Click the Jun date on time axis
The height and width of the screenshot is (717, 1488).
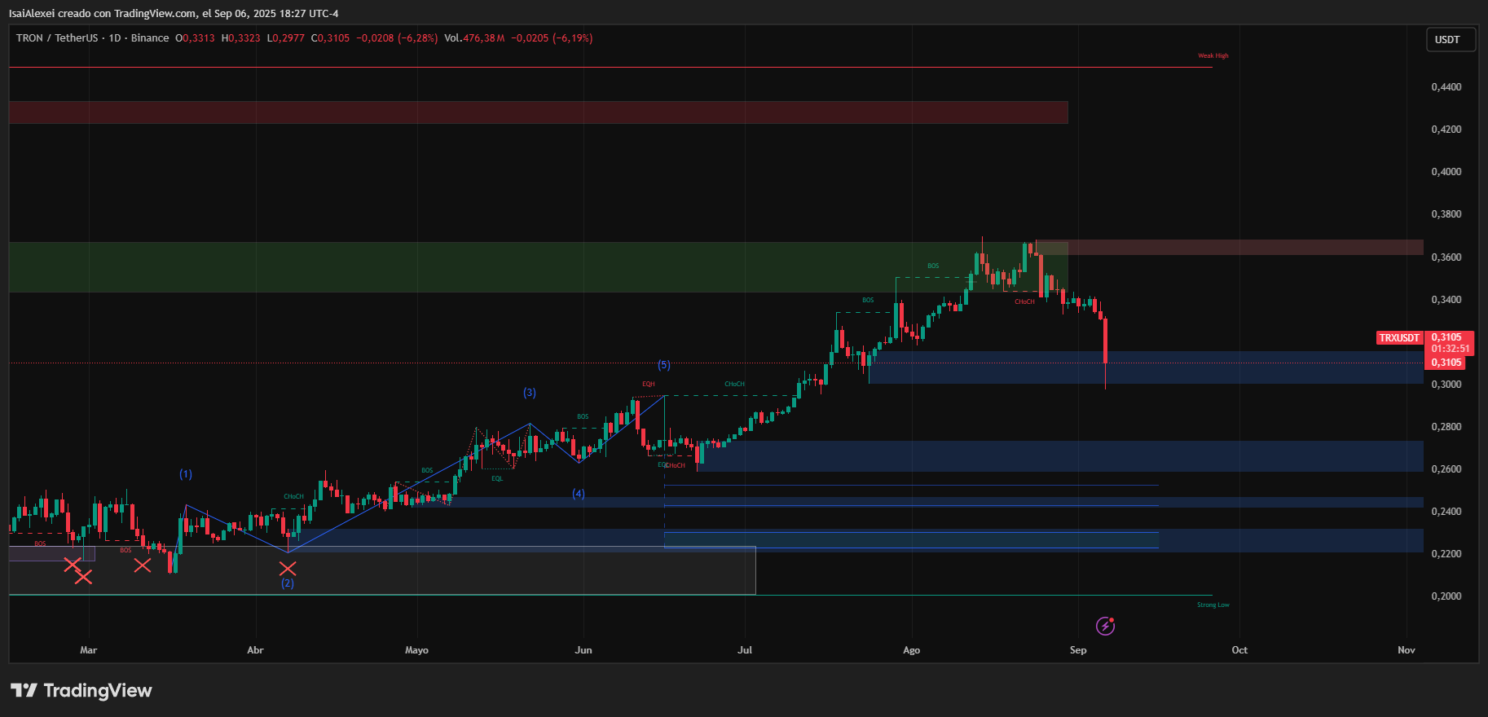click(x=583, y=650)
